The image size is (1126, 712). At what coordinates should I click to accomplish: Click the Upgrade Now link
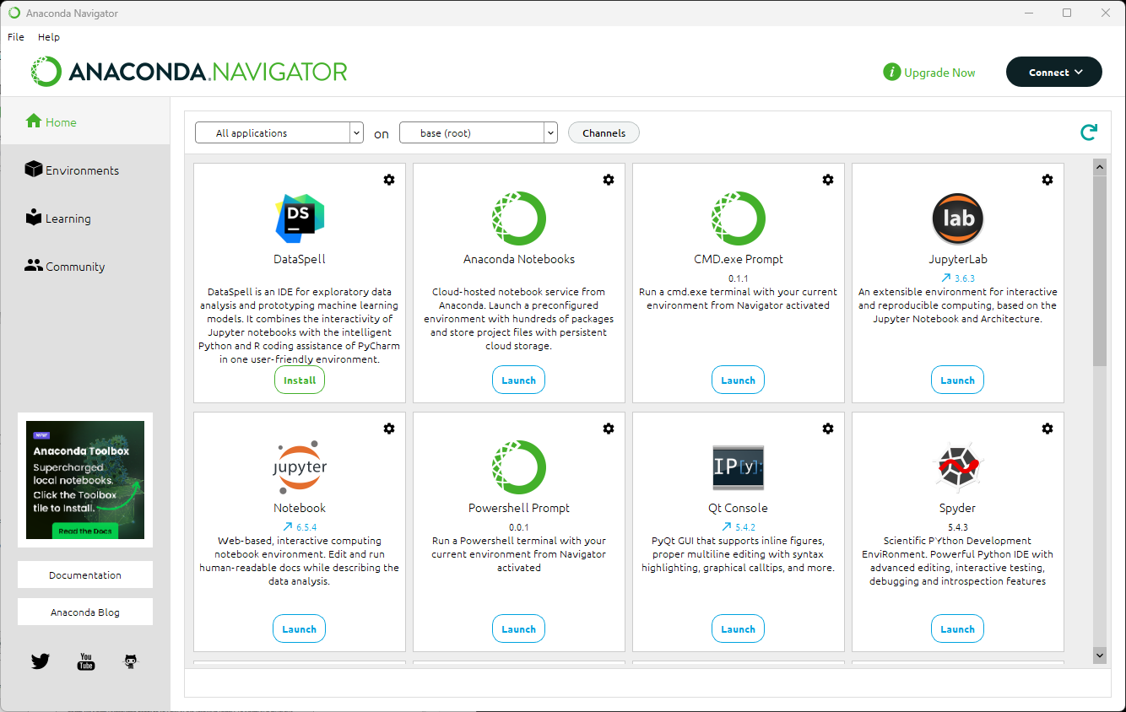[x=939, y=73]
